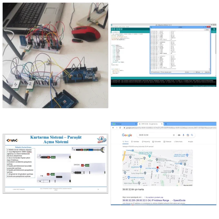Toggle the autoscroll checkbox in serial monitor
Viewport: 219px width, 219px height.
click(x=152, y=72)
